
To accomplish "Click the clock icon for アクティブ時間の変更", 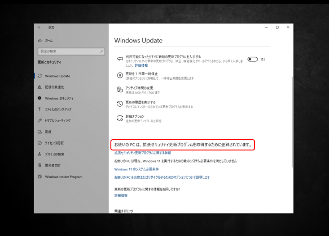I will 120,90.
